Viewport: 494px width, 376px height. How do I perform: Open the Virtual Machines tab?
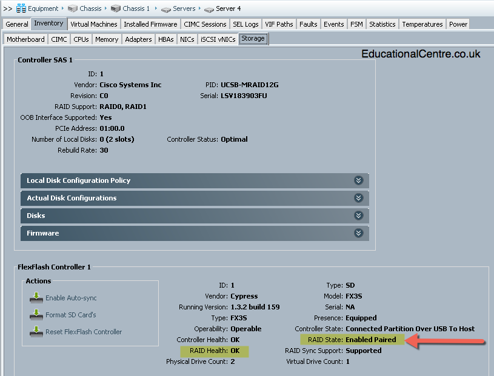(93, 24)
